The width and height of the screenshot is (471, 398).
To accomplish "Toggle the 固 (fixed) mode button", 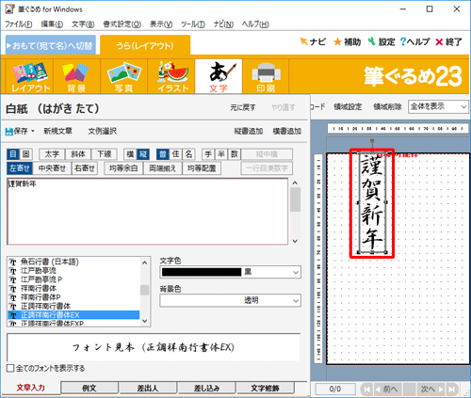I will tap(25, 154).
